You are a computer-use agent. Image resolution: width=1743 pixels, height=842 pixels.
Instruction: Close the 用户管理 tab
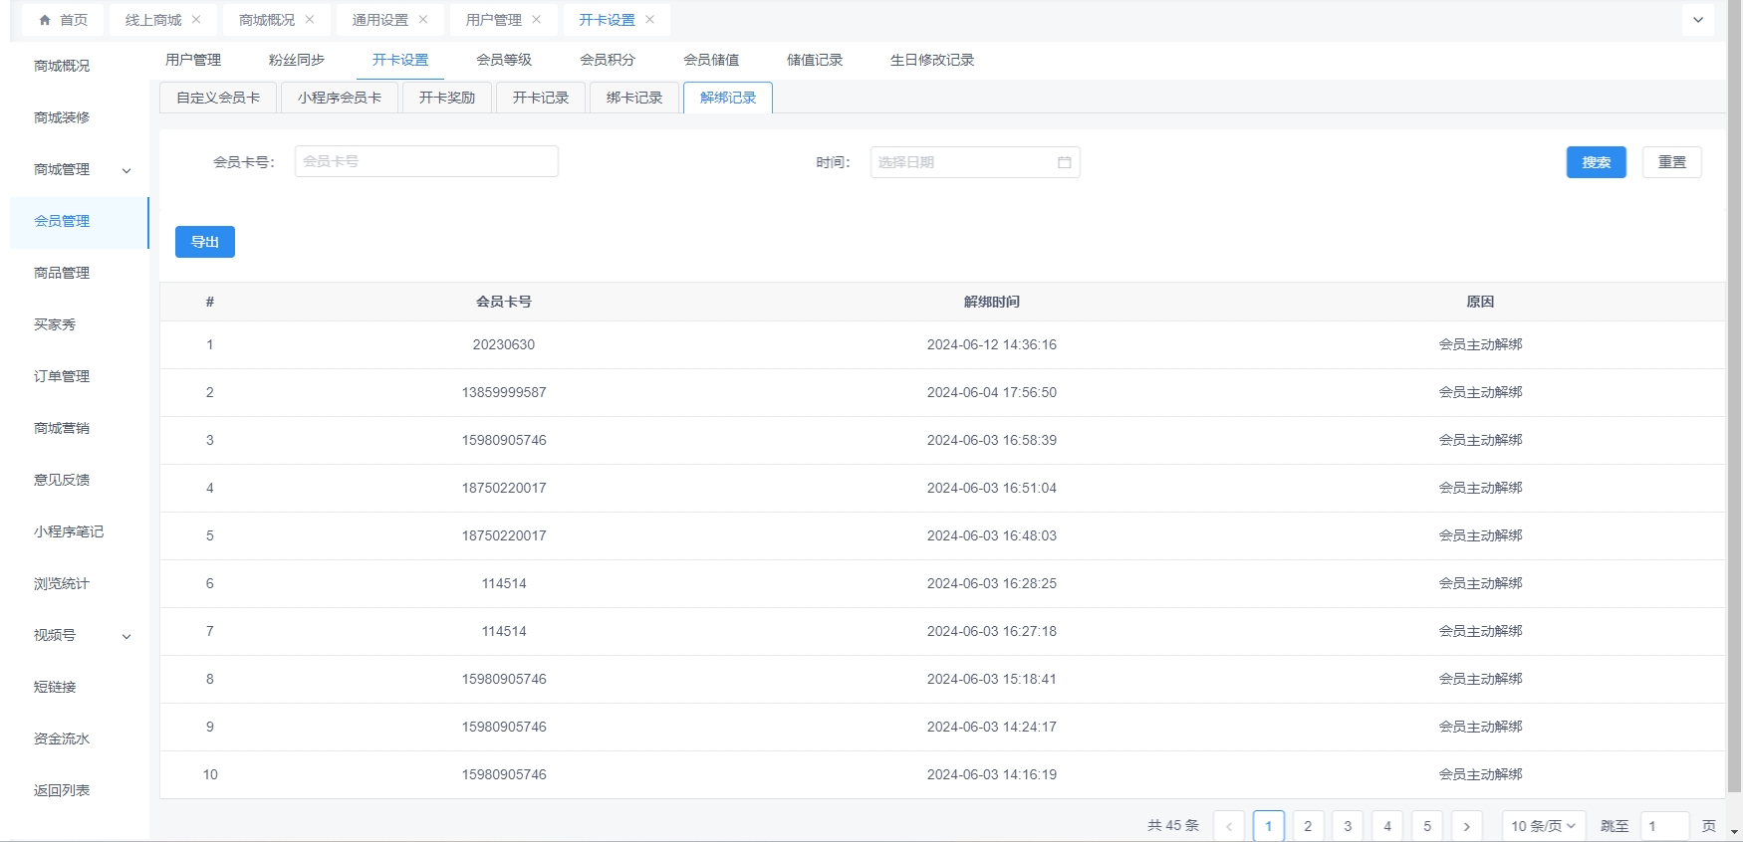pyautogui.click(x=537, y=20)
